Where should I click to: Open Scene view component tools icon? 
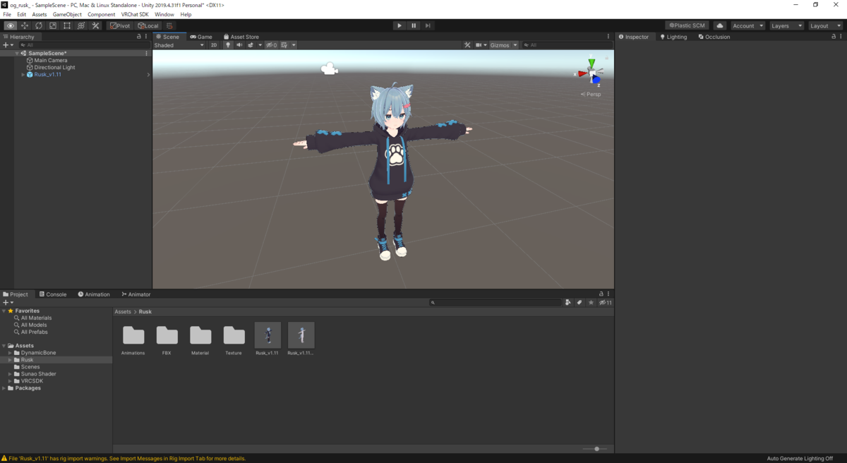(467, 45)
